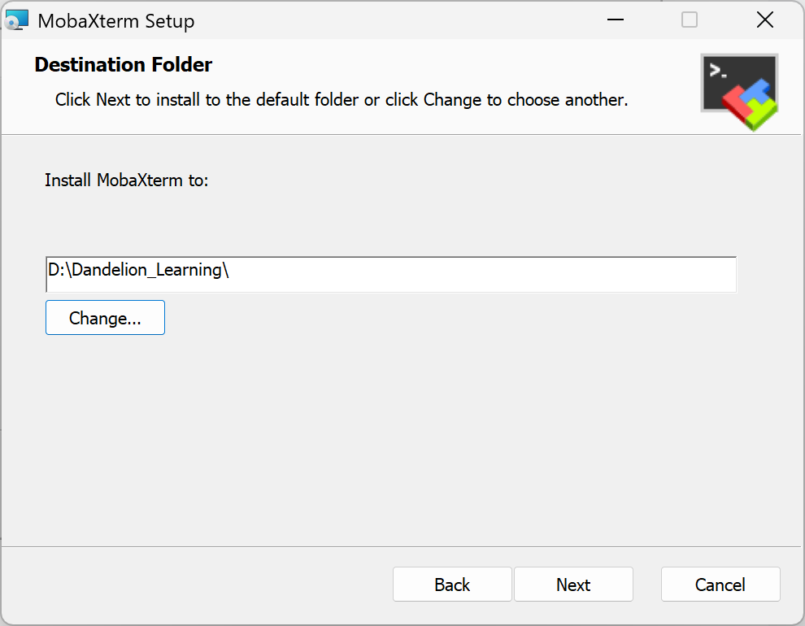
Task: Click the MobaXterm Setup title text
Action: pyautogui.click(x=116, y=21)
